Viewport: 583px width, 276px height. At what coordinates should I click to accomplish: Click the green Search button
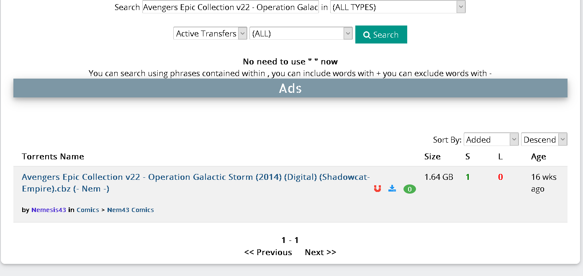coord(381,35)
